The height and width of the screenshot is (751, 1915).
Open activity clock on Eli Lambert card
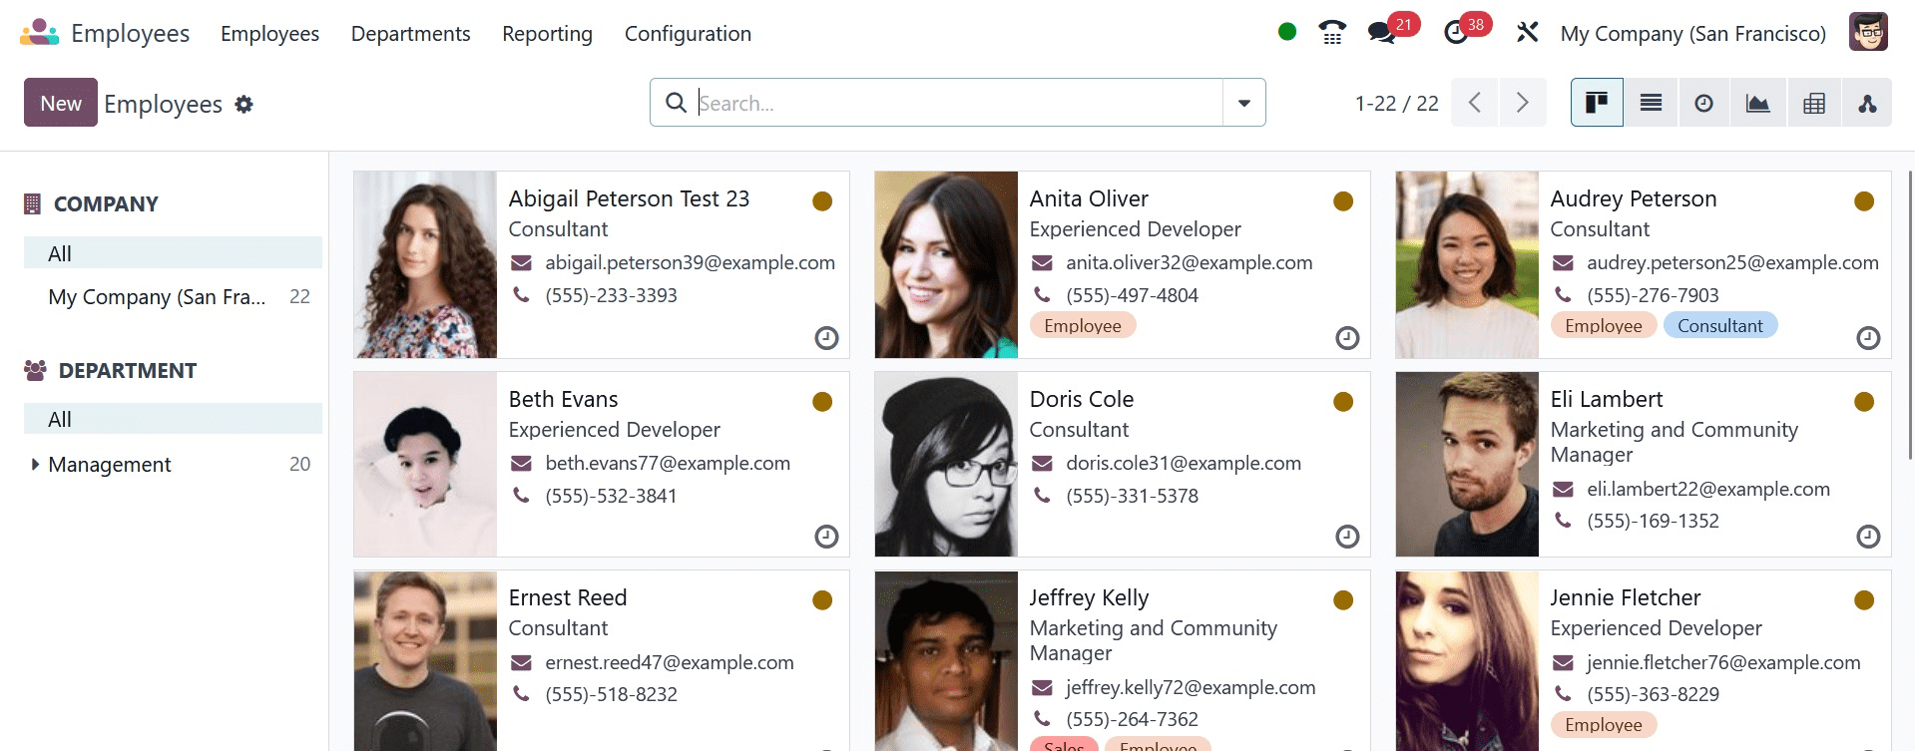click(x=1868, y=537)
